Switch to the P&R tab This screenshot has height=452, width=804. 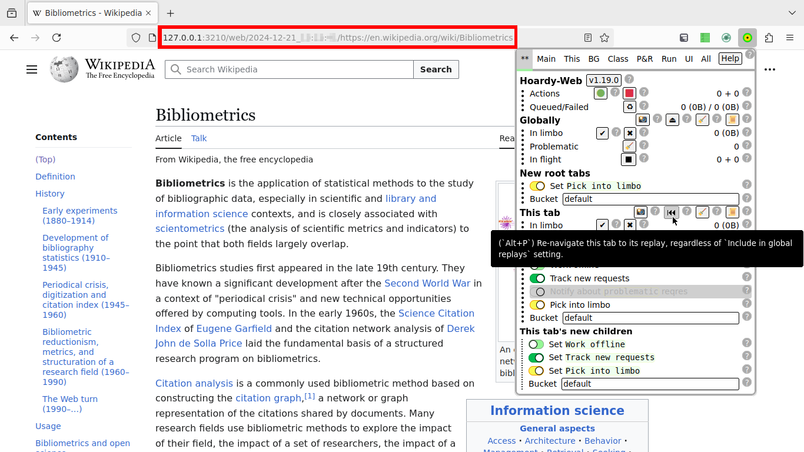point(644,59)
